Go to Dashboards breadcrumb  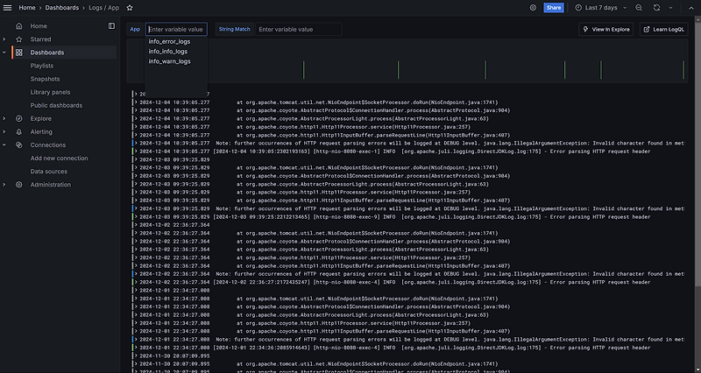61,8
